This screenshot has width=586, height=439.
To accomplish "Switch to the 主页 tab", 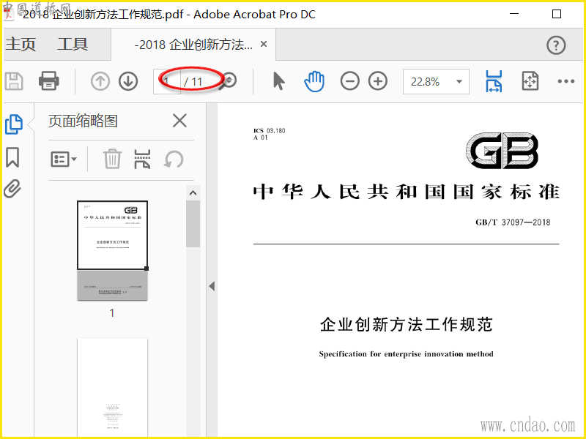I will click(x=21, y=44).
